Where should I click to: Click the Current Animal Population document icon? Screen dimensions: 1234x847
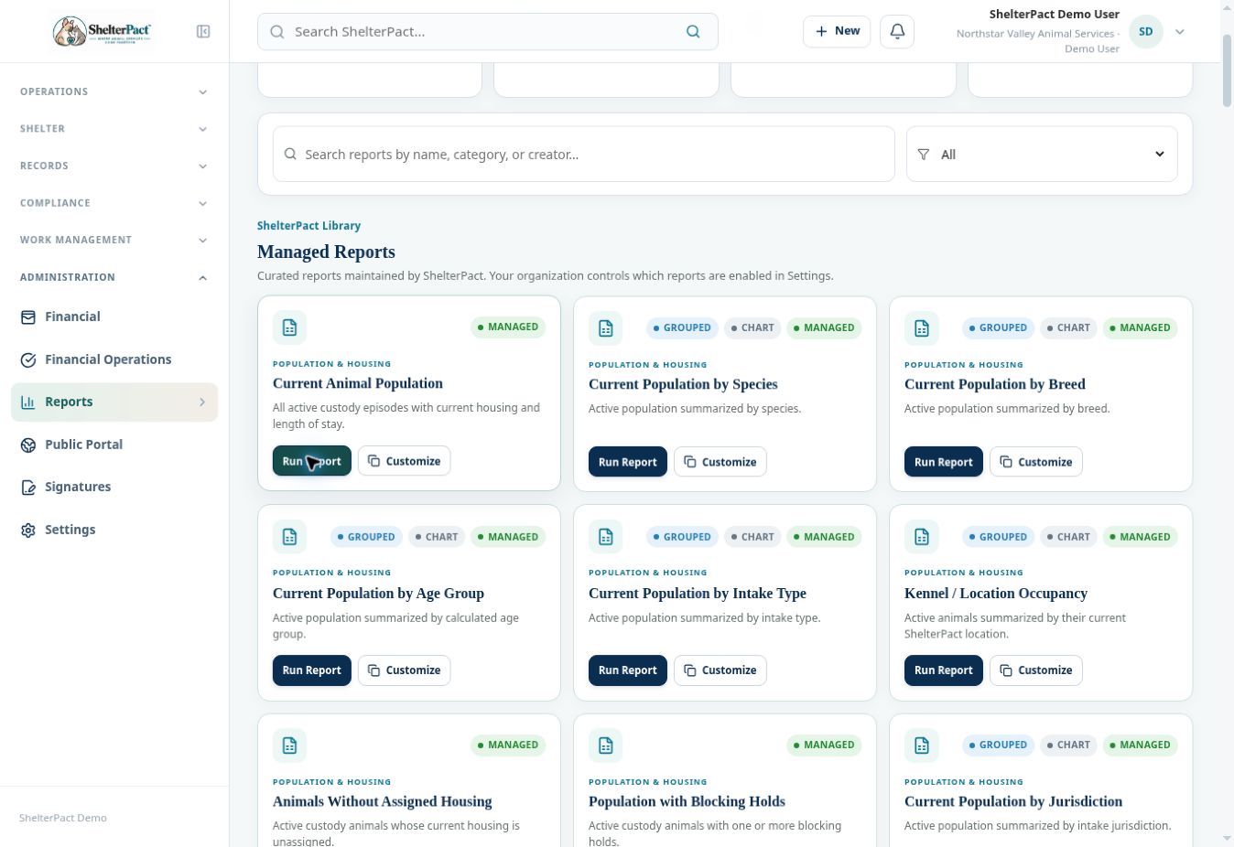pyautogui.click(x=289, y=327)
